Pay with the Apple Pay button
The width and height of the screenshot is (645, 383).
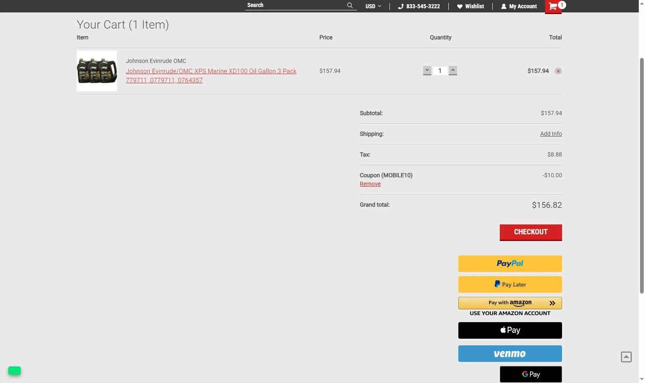tap(510, 330)
